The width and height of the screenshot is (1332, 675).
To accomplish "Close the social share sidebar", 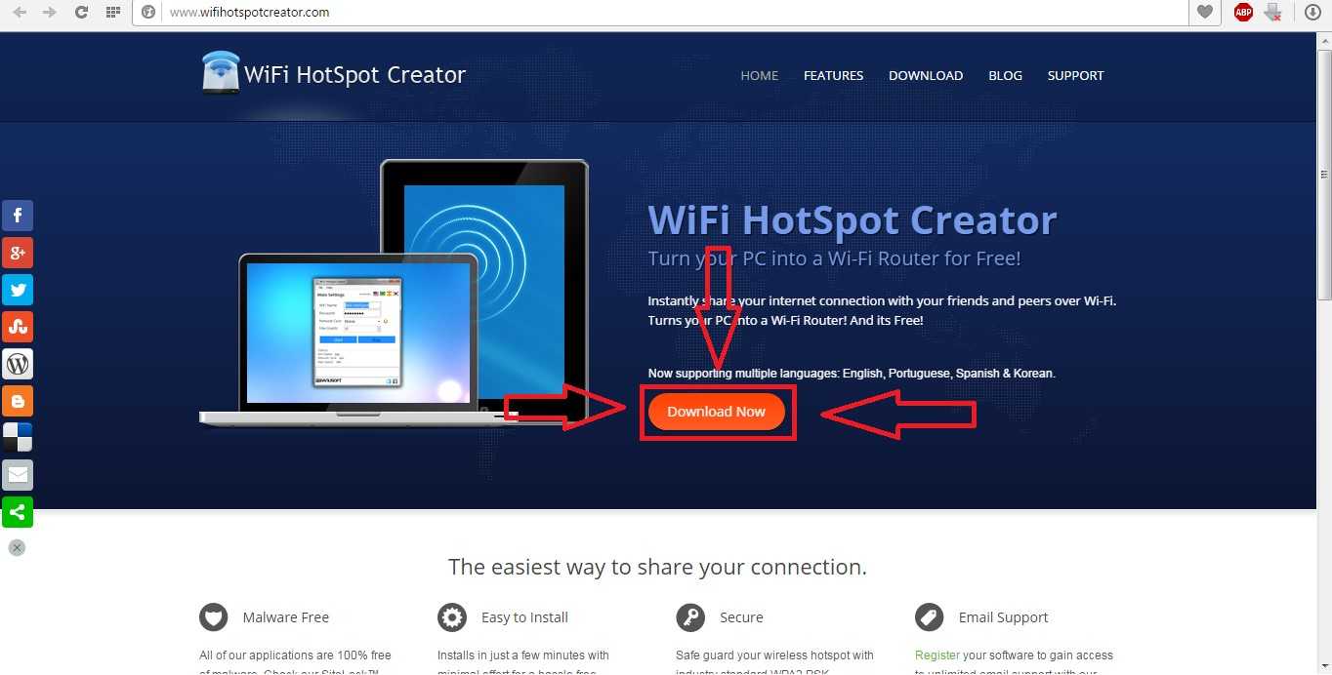I will [17, 548].
